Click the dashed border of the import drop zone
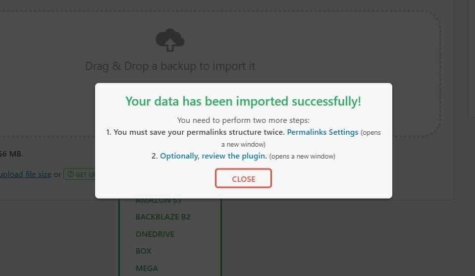Screen dimensions: 475x276 point(440,73)
